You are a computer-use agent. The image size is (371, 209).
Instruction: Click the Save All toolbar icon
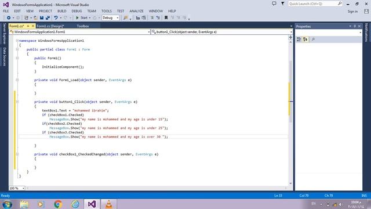[48, 18]
